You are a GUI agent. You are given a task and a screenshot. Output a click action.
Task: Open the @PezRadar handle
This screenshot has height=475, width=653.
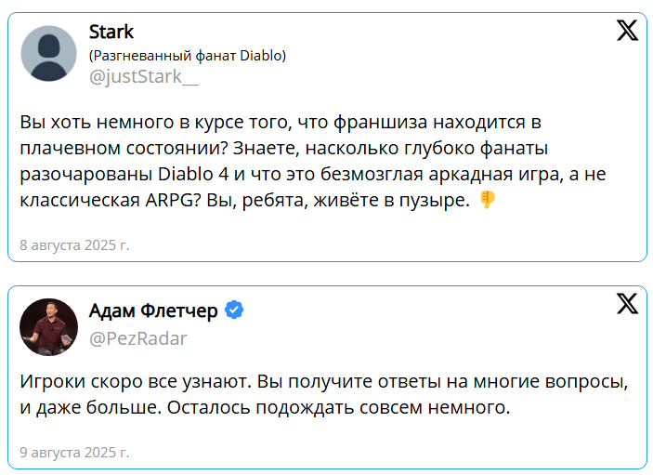pos(137,338)
